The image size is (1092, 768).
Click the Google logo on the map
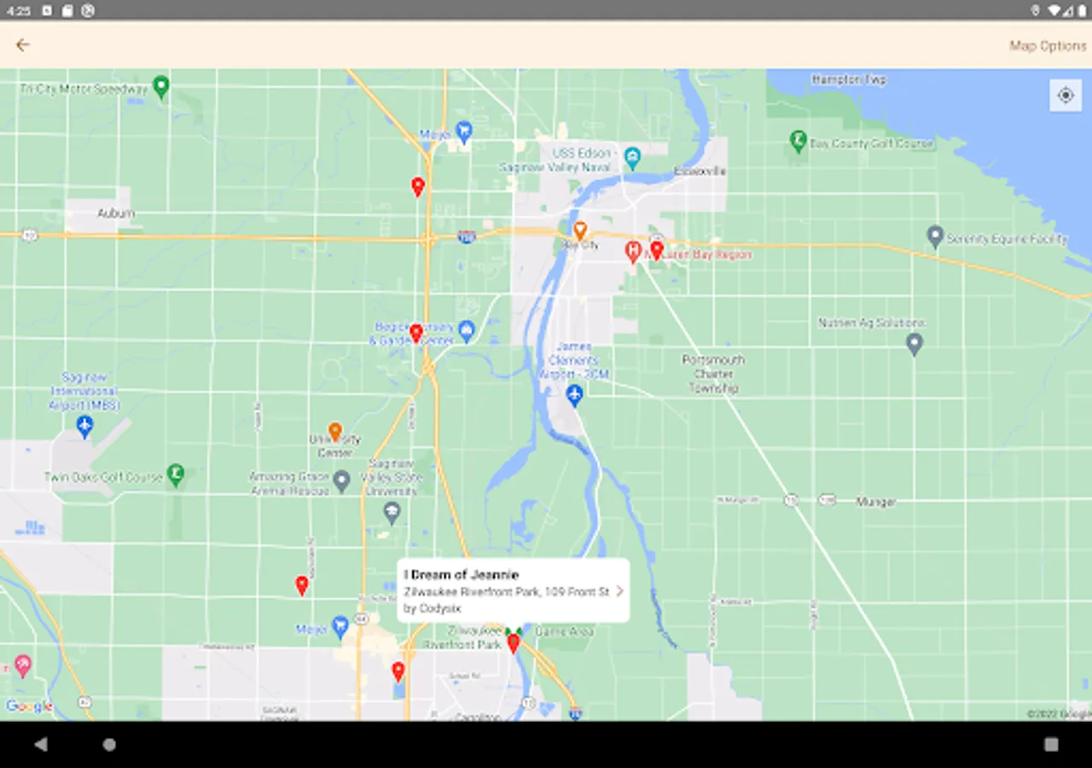[x=29, y=707]
